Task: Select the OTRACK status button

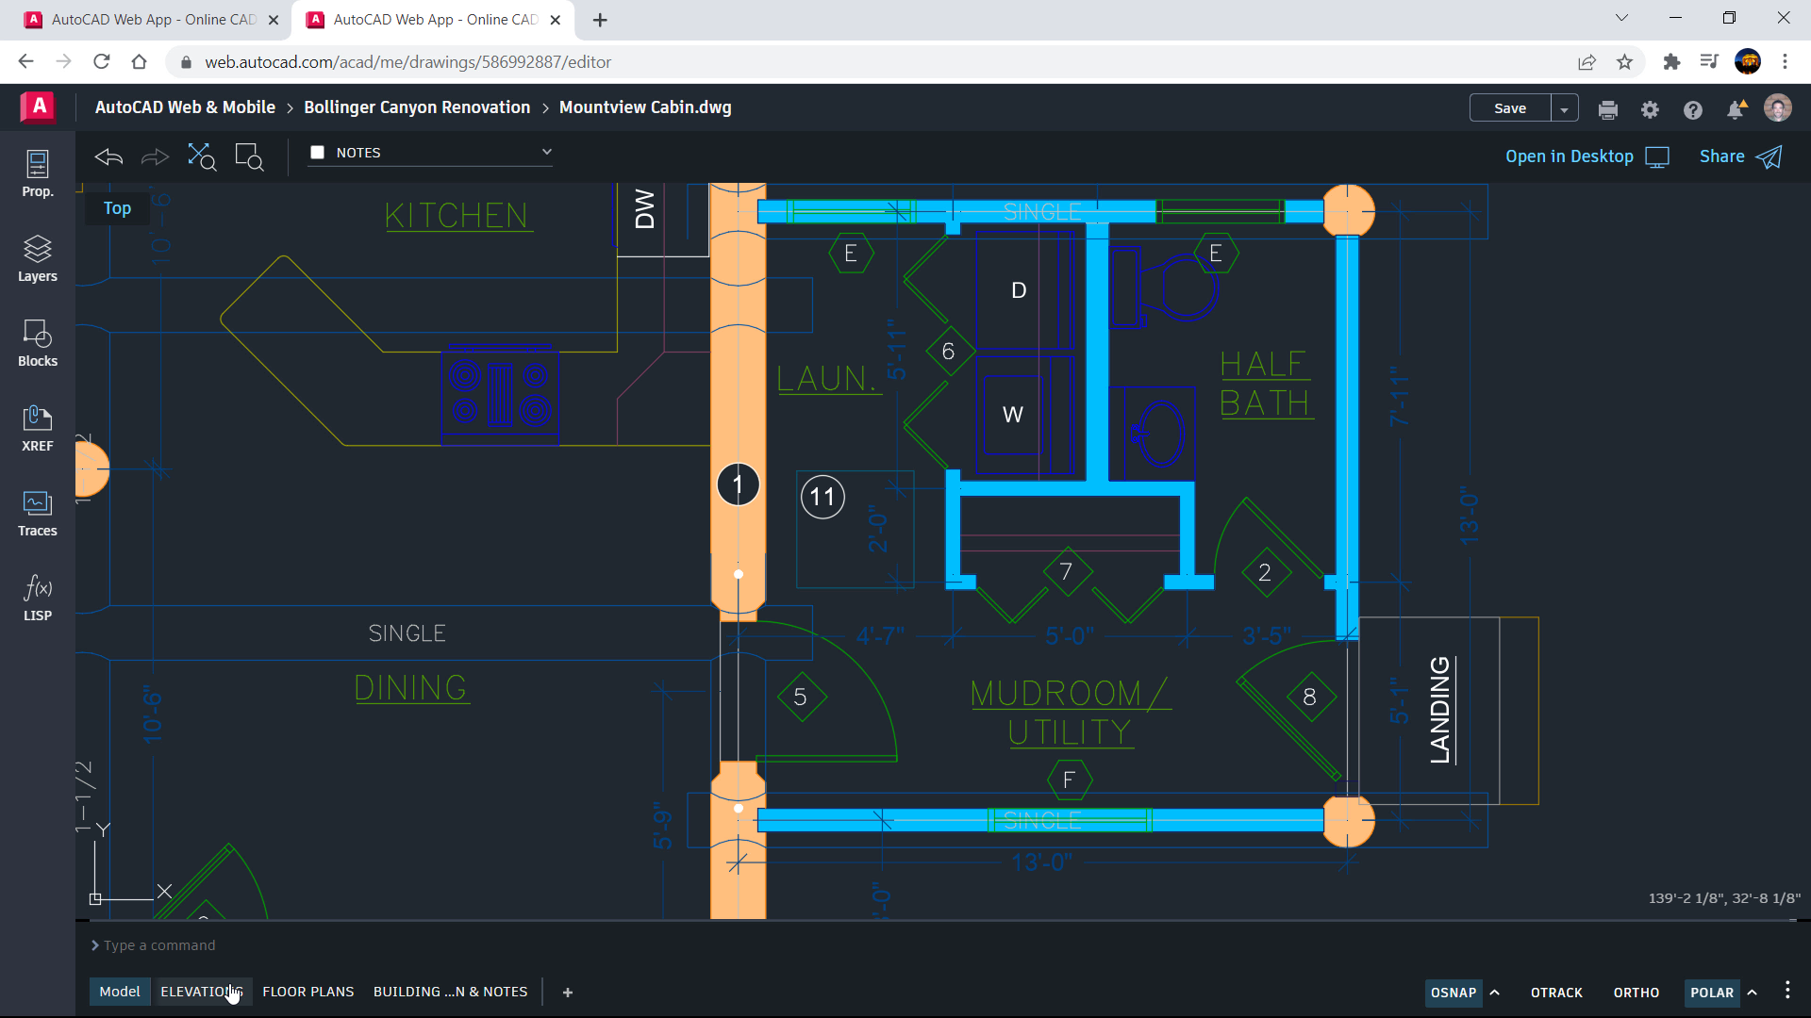Action: [1558, 992]
